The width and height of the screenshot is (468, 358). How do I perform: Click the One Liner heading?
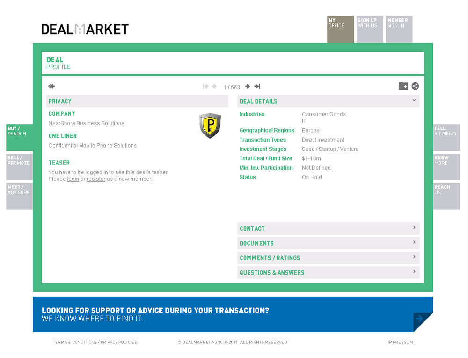click(63, 136)
